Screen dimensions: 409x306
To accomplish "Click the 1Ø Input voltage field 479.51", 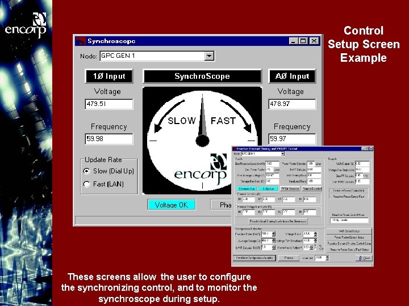I will click(108, 104).
